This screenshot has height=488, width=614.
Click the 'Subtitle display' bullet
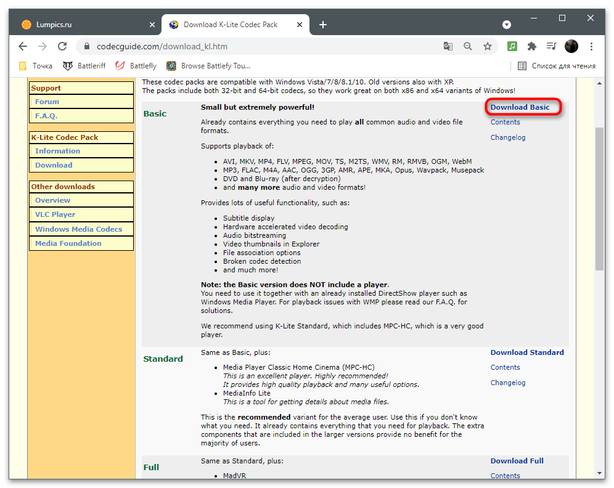click(248, 218)
